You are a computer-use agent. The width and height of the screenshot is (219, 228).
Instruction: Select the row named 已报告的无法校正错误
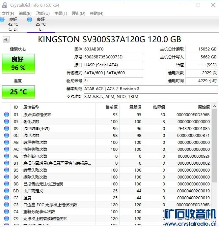107,184
